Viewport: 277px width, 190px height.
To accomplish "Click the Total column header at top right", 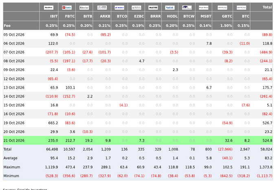I will 267,7.
